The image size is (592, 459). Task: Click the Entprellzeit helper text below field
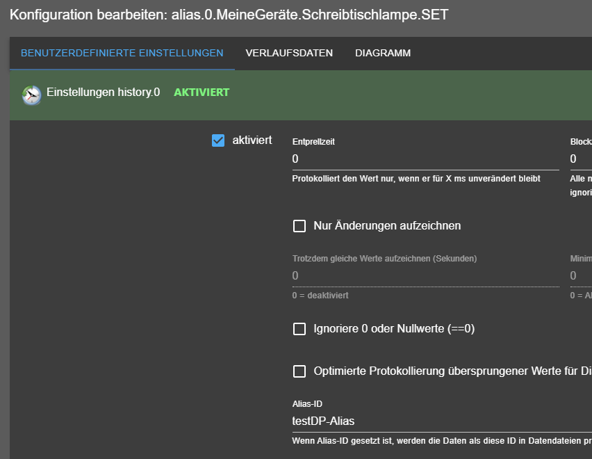click(x=416, y=179)
